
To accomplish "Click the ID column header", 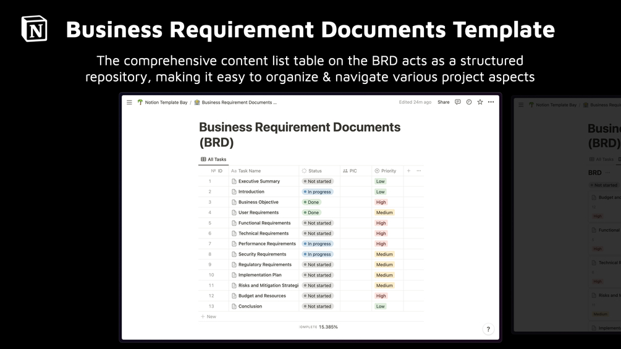I will [x=217, y=171].
